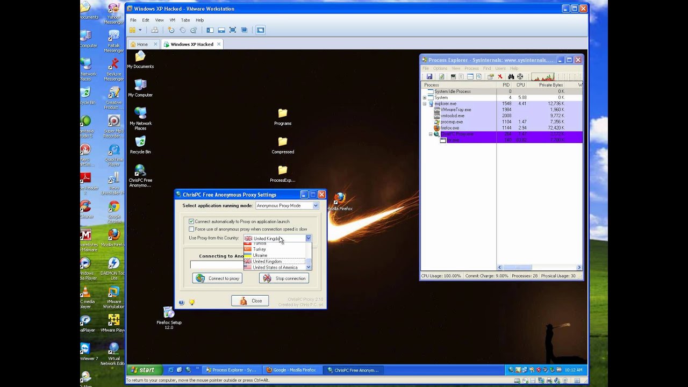Open Google - Mozilla Firefox taskbar button
688x387 pixels.
coord(291,370)
